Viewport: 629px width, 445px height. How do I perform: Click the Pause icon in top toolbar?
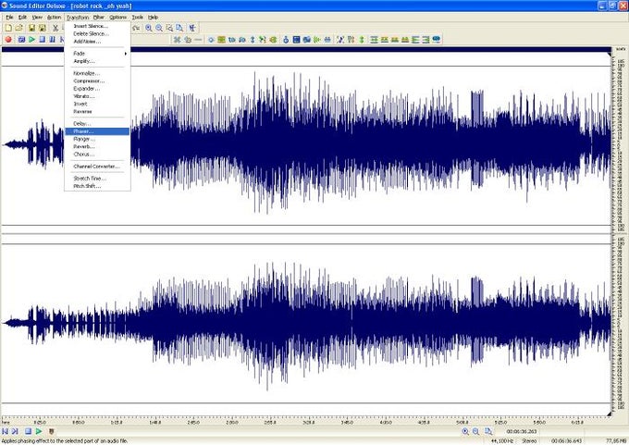[x=52, y=40]
